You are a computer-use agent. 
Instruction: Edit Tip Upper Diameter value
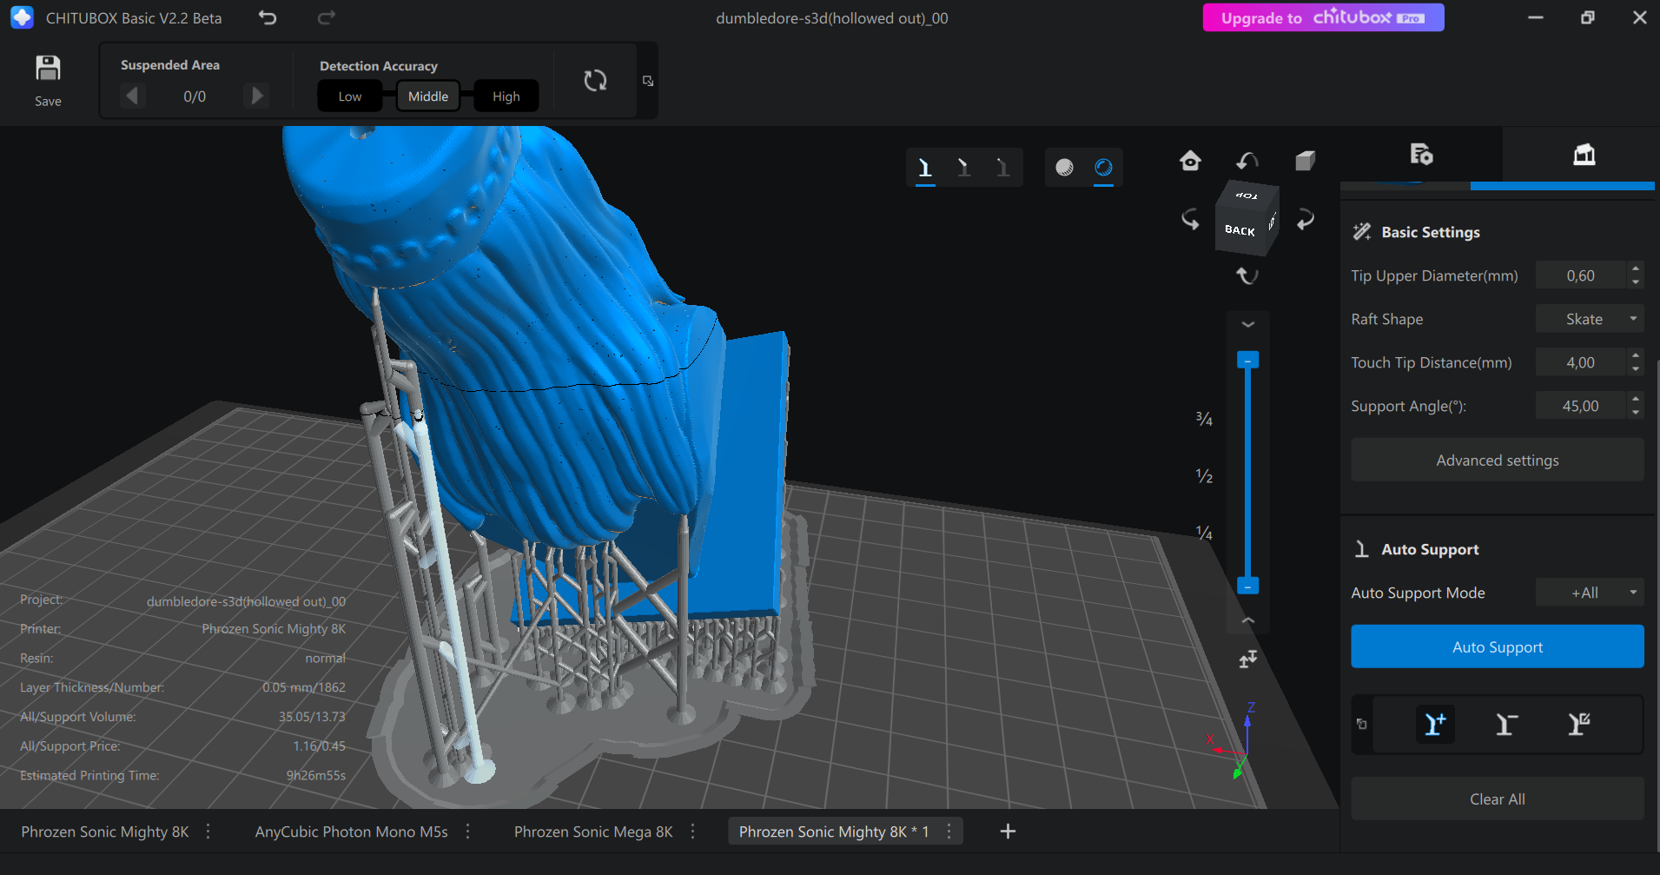(1580, 275)
